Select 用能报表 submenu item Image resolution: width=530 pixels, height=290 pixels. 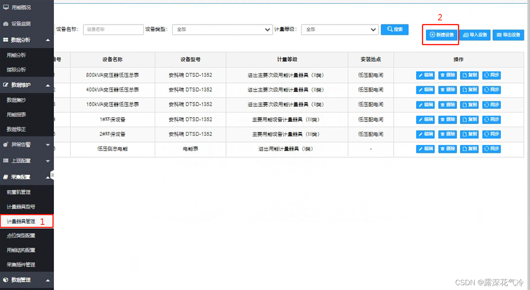(x=27, y=114)
